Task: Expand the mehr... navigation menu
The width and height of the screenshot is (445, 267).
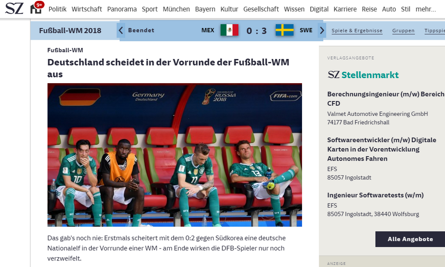Action: click(425, 9)
